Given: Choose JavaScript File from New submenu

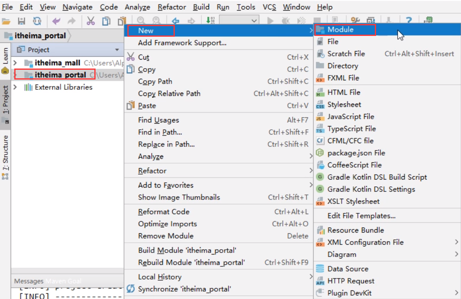Looking at the screenshot, I should (387, 117).
